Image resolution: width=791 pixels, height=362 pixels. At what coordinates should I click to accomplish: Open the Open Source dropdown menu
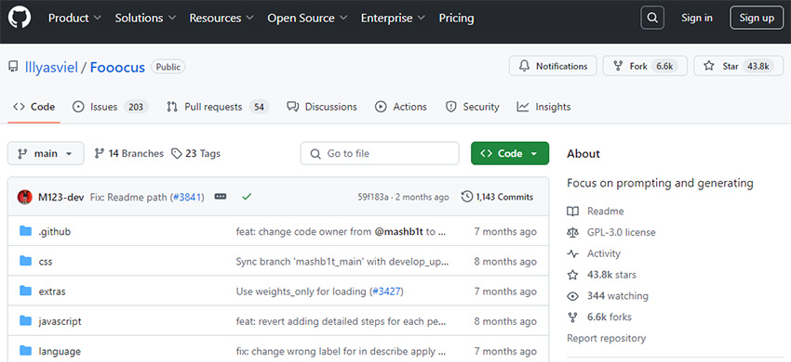pos(307,19)
